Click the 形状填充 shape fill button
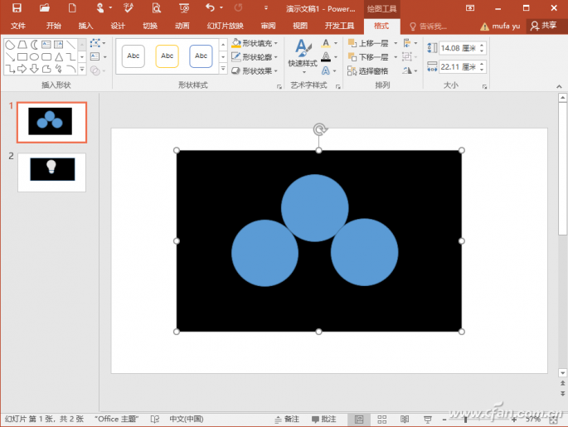The image size is (568, 427). pyautogui.click(x=255, y=43)
